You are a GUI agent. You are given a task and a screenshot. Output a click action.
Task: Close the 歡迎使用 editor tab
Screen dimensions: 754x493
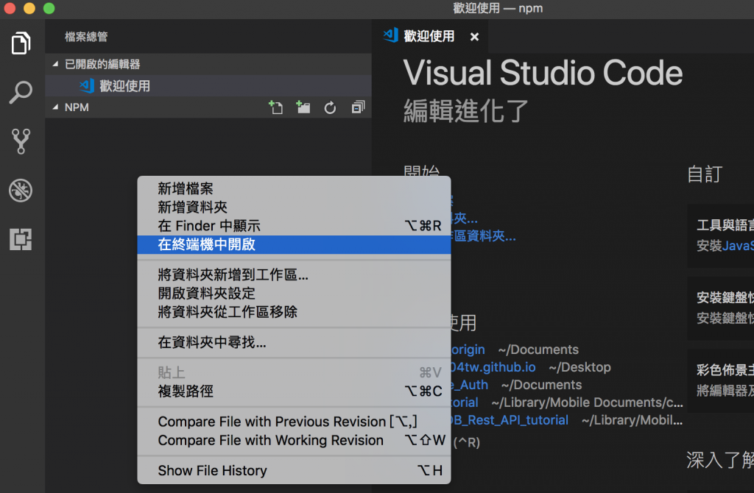475,37
